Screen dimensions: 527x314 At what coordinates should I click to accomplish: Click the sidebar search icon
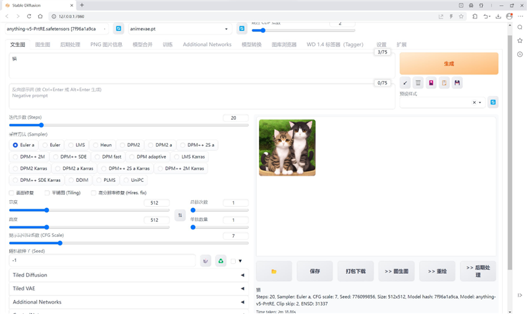[520, 27]
